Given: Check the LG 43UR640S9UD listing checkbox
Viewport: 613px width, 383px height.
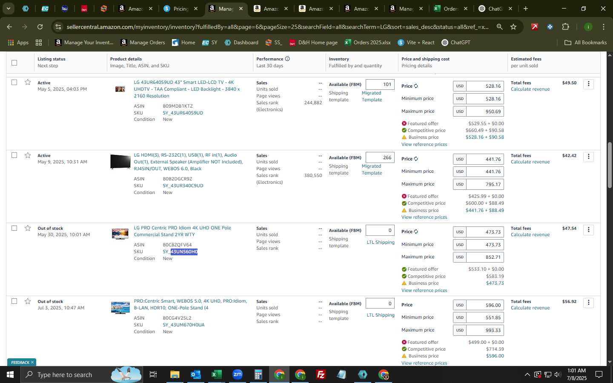Looking at the screenshot, I should pos(14,82).
